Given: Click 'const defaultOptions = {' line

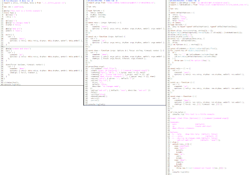Looking at the screenshot, I should (182, 13).
